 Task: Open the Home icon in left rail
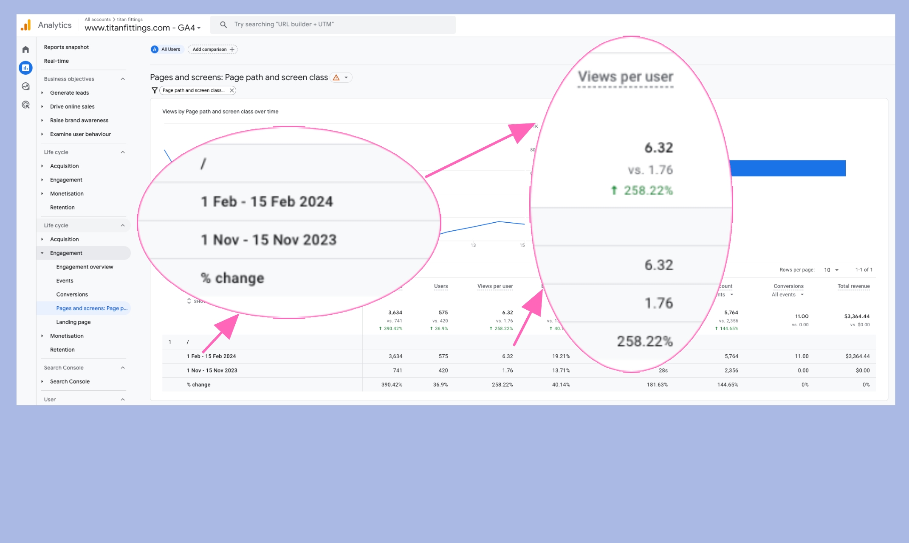coord(25,50)
